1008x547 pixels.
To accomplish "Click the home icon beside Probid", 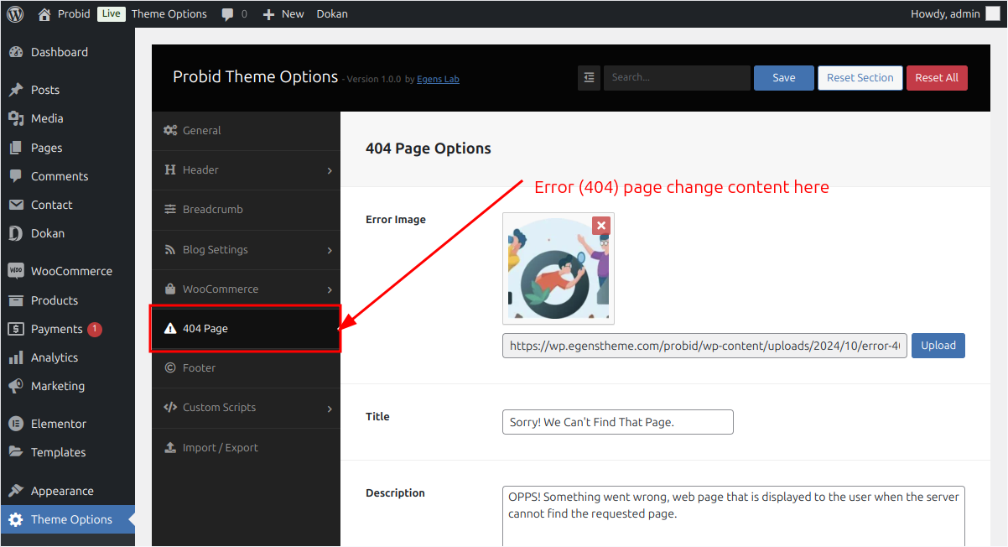I will click(x=45, y=13).
